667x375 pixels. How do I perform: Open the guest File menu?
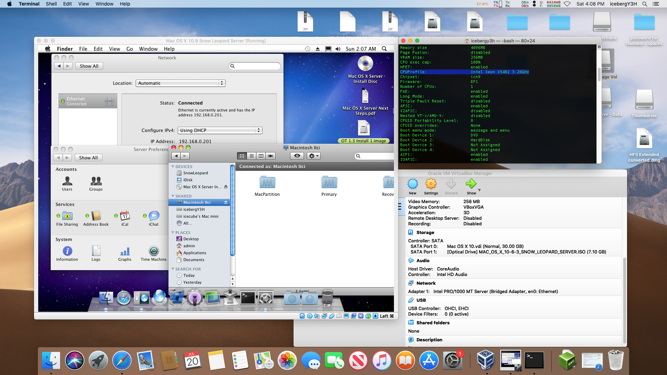pyautogui.click(x=83, y=49)
